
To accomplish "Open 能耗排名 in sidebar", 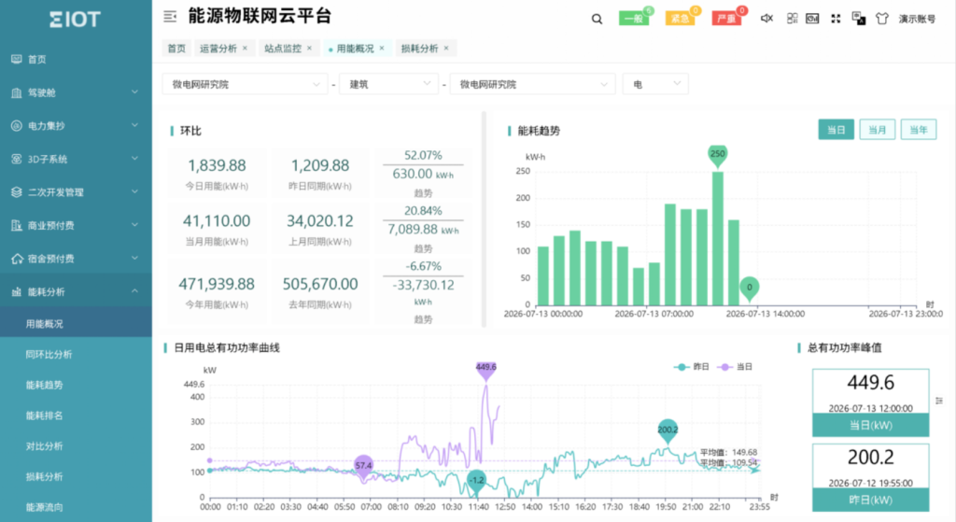I will (x=45, y=416).
